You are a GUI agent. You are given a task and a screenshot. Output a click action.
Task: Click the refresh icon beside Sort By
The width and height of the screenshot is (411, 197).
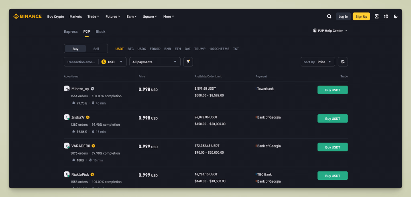click(342, 62)
